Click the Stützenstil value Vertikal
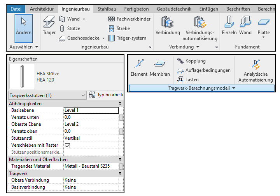Image resolution: width=280 pixels, height=196 pixels. tap(91, 138)
